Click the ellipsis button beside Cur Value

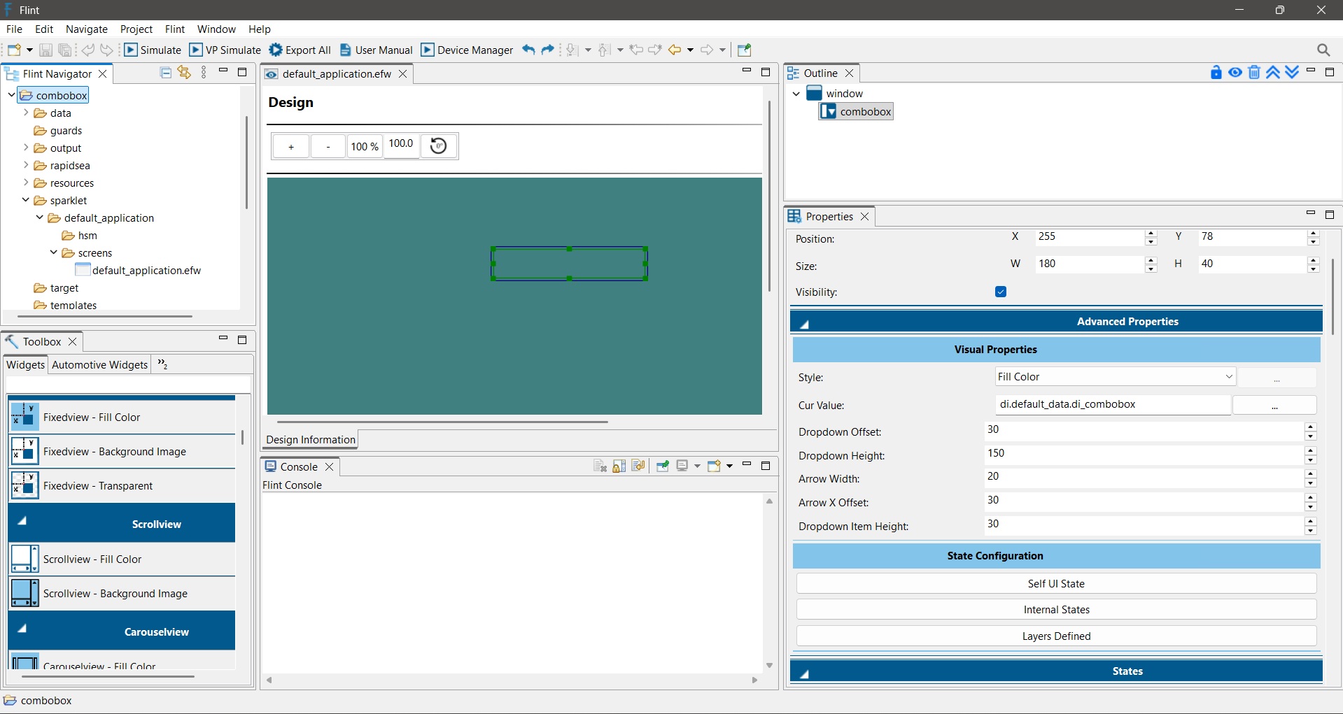point(1274,405)
